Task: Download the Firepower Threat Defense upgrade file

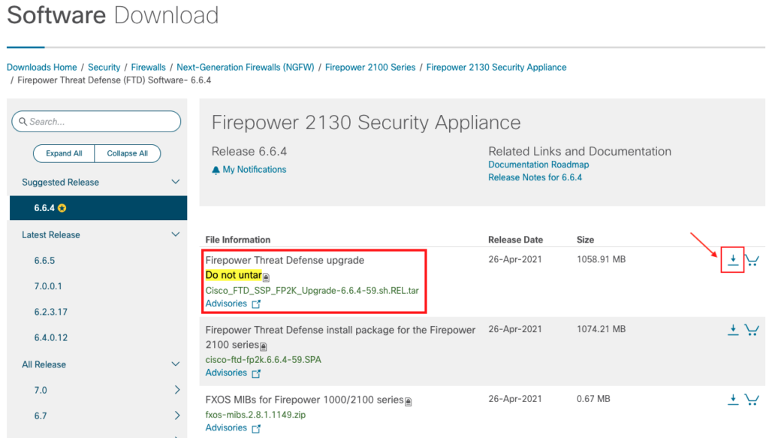Action: (733, 260)
